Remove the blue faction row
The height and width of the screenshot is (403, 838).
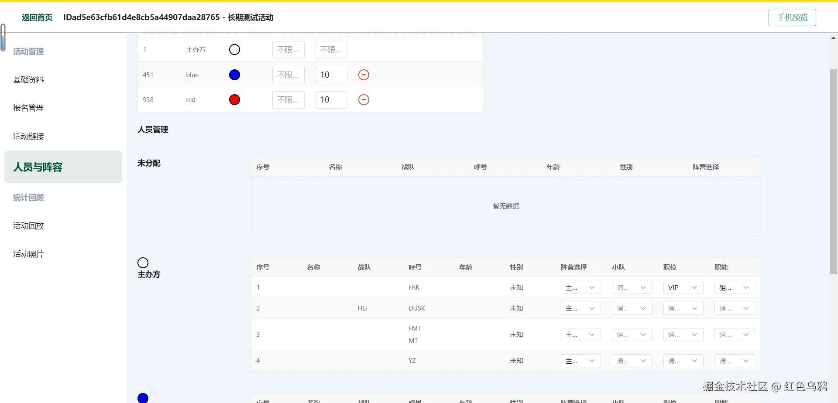pyautogui.click(x=364, y=75)
